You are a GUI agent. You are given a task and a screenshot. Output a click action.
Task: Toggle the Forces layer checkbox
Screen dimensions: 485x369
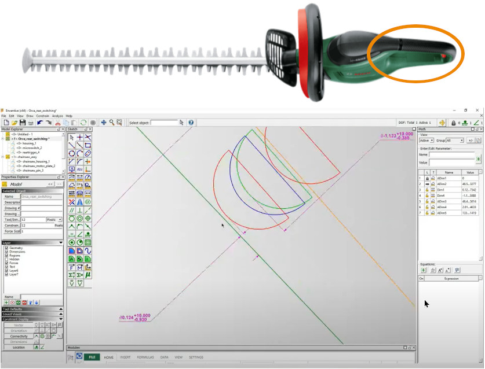[x=6, y=263]
